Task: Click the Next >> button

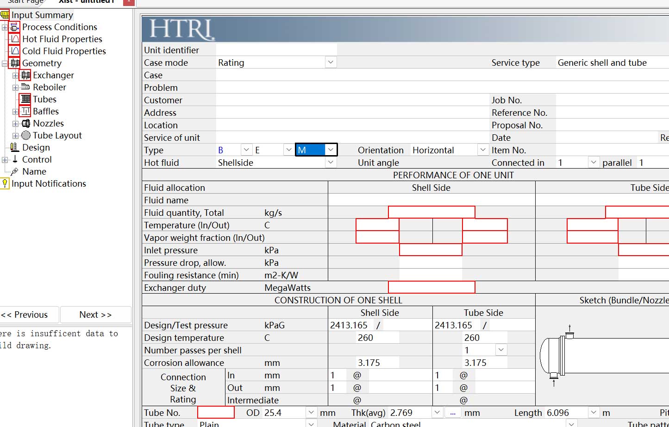Action: click(95, 315)
